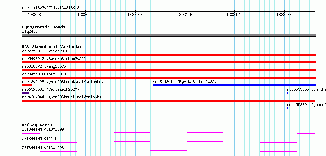The width and height of the screenshot is (326, 156).
Task: Select the purple bar for nsv6593535
Action: (x=25, y=93)
